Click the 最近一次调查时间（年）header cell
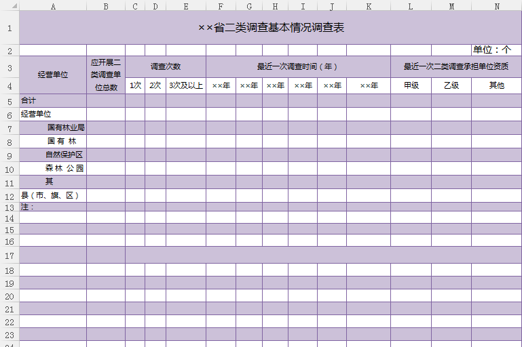Image resolution: width=522 pixels, height=347 pixels. pos(297,67)
